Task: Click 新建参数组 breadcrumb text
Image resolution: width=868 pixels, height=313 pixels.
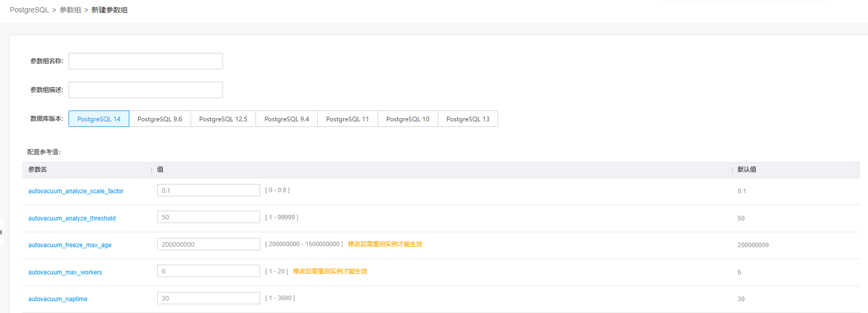Action: (110, 10)
